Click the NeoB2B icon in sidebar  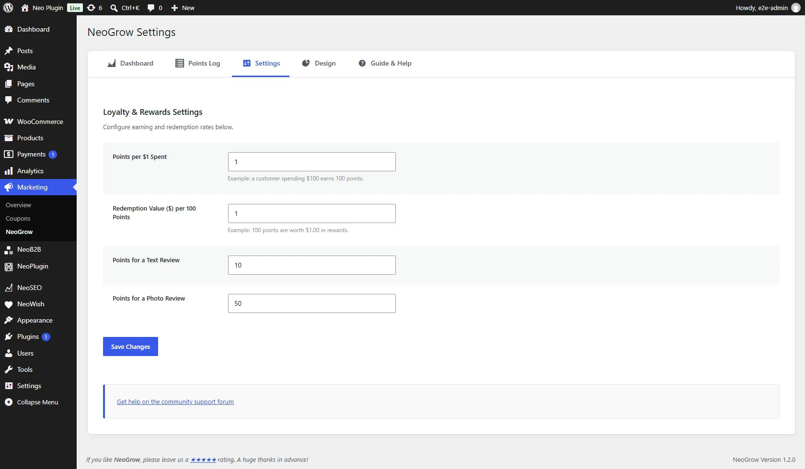point(9,250)
